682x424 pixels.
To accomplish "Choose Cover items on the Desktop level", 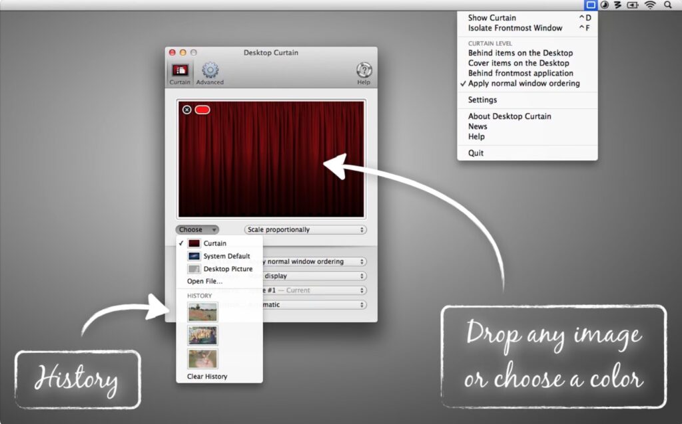I will coord(517,62).
